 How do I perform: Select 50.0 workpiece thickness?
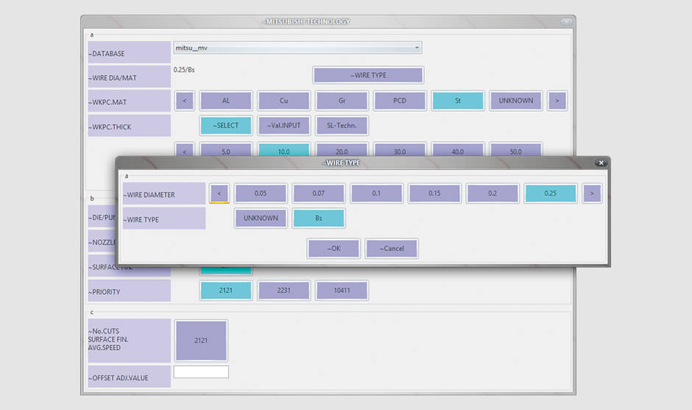tap(516, 150)
